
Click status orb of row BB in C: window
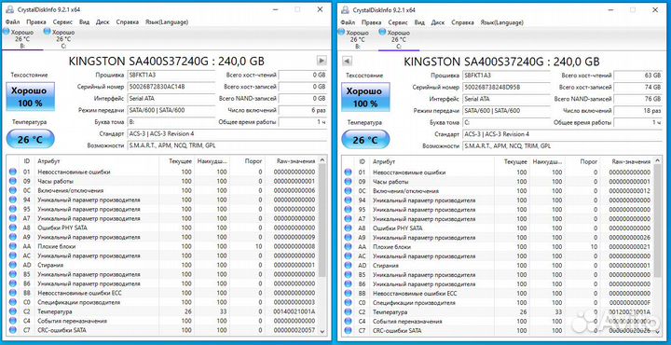pos(348,293)
